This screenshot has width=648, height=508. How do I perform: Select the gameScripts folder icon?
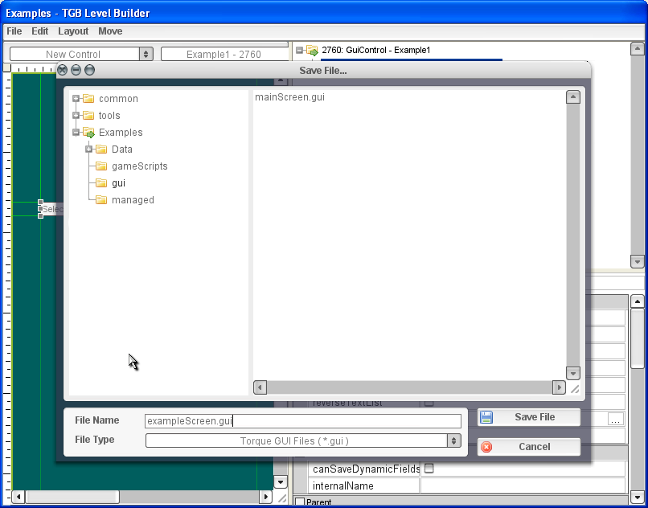tap(101, 166)
